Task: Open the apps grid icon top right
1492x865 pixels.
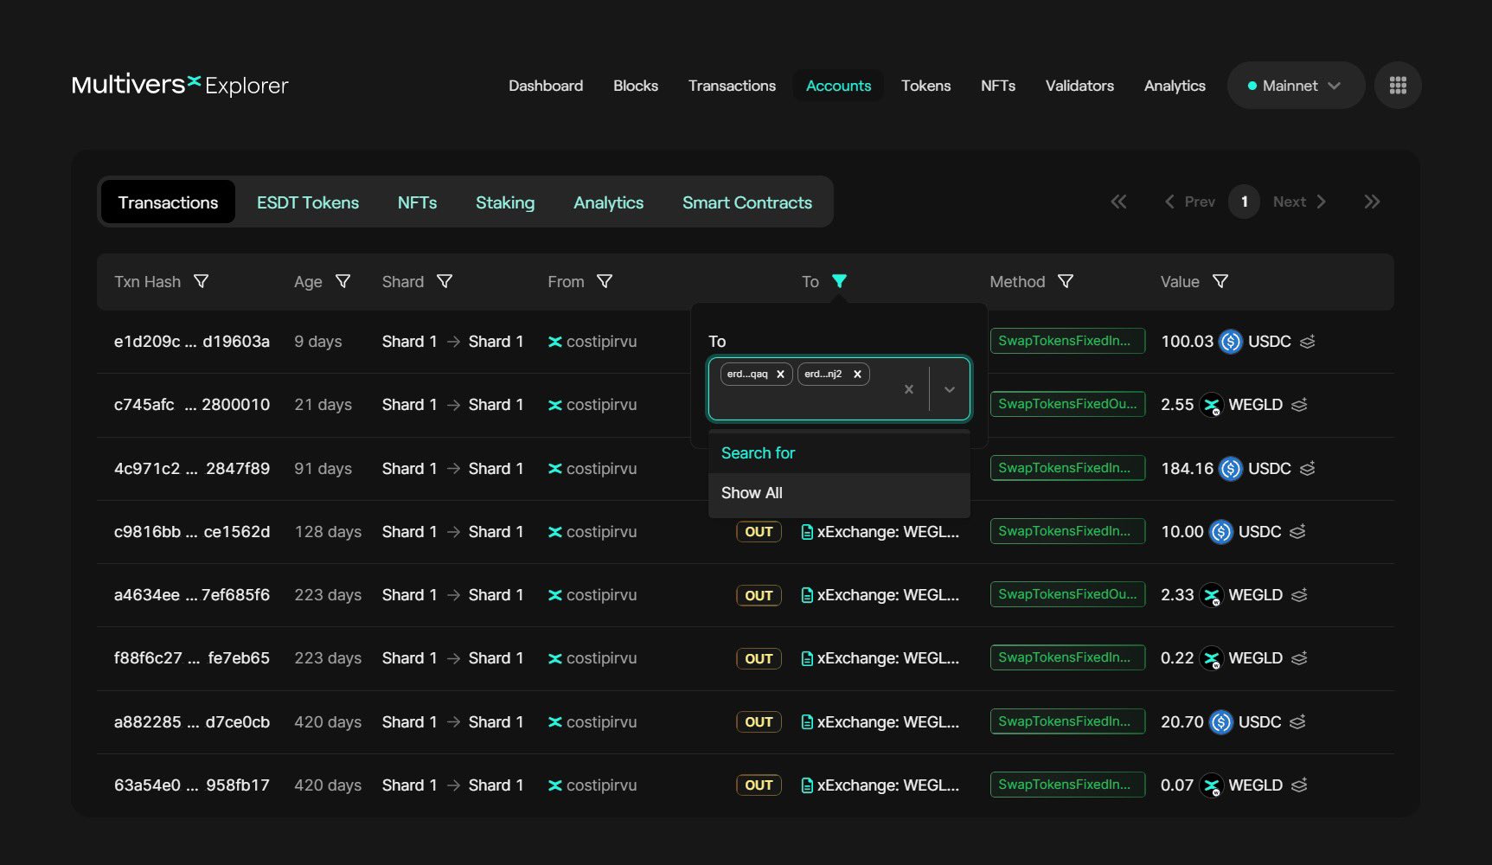Action: pos(1397,85)
